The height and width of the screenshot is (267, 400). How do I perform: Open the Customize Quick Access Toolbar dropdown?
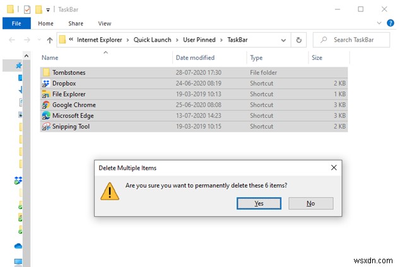tap(48, 10)
